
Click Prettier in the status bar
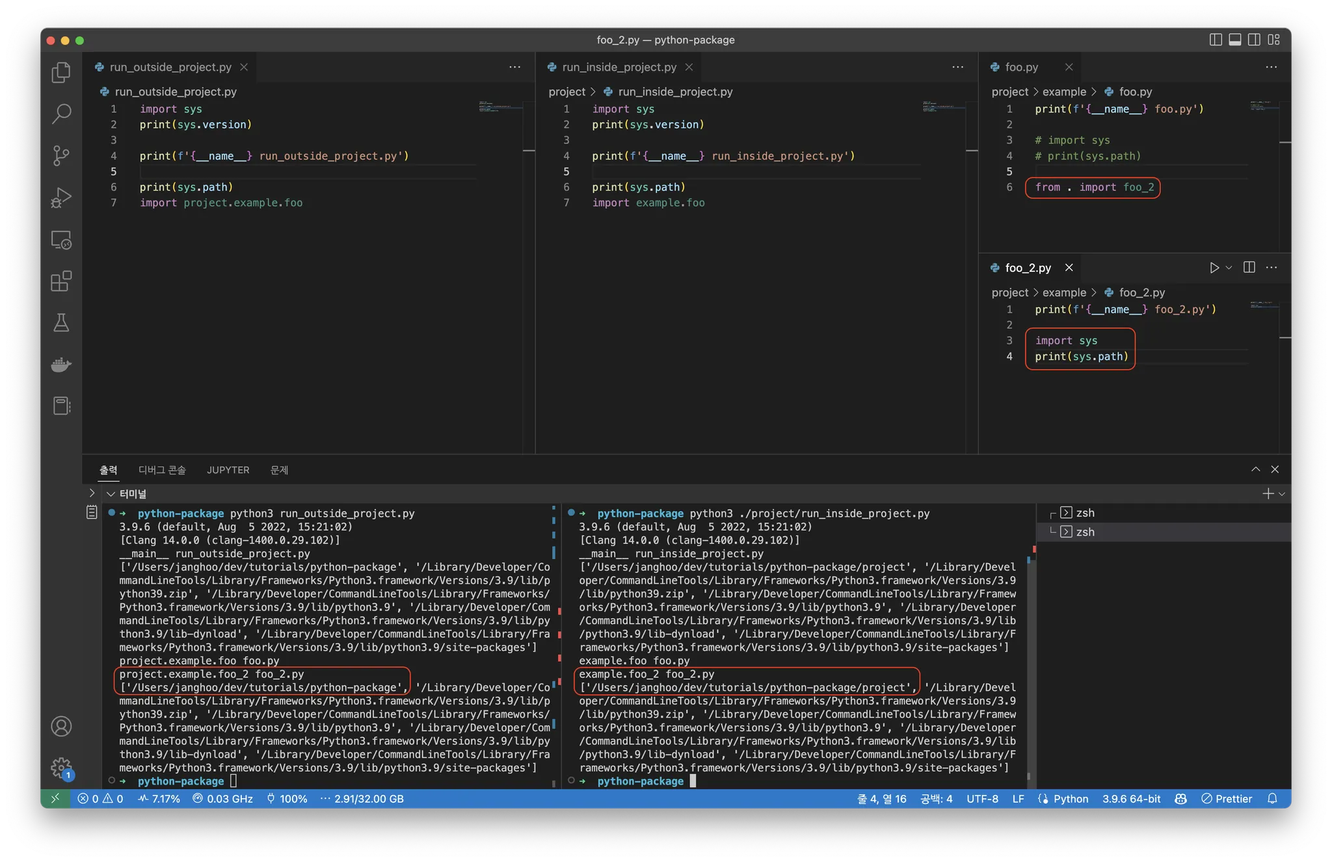tap(1226, 799)
